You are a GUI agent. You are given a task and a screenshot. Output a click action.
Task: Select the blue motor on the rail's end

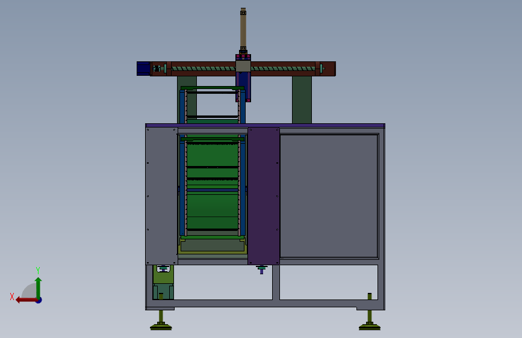pyautogui.click(x=143, y=69)
